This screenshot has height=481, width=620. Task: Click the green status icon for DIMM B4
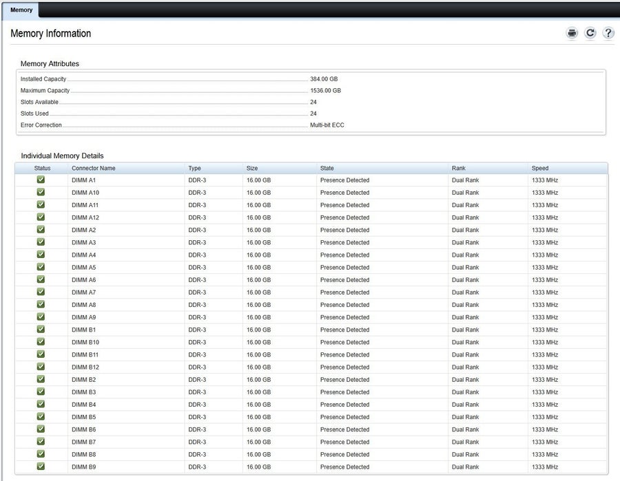tap(41, 405)
